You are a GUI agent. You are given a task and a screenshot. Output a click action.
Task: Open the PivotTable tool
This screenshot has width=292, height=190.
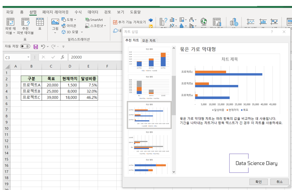pyautogui.click(x=10, y=26)
